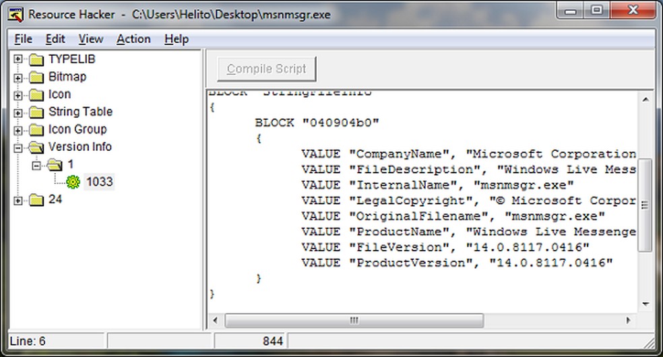Expand the String Table tree node
Screen dimensions: 663x357
[18, 112]
